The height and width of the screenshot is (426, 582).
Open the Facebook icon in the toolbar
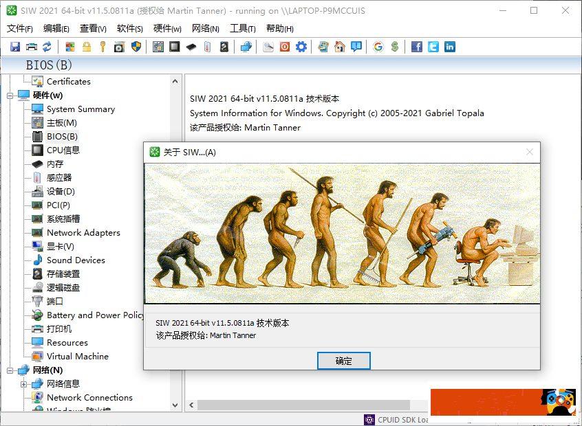click(417, 47)
